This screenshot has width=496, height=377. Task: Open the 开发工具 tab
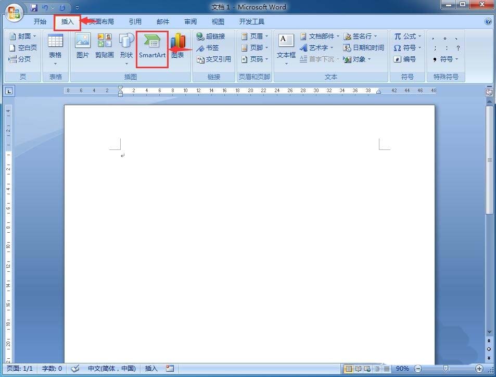click(251, 21)
